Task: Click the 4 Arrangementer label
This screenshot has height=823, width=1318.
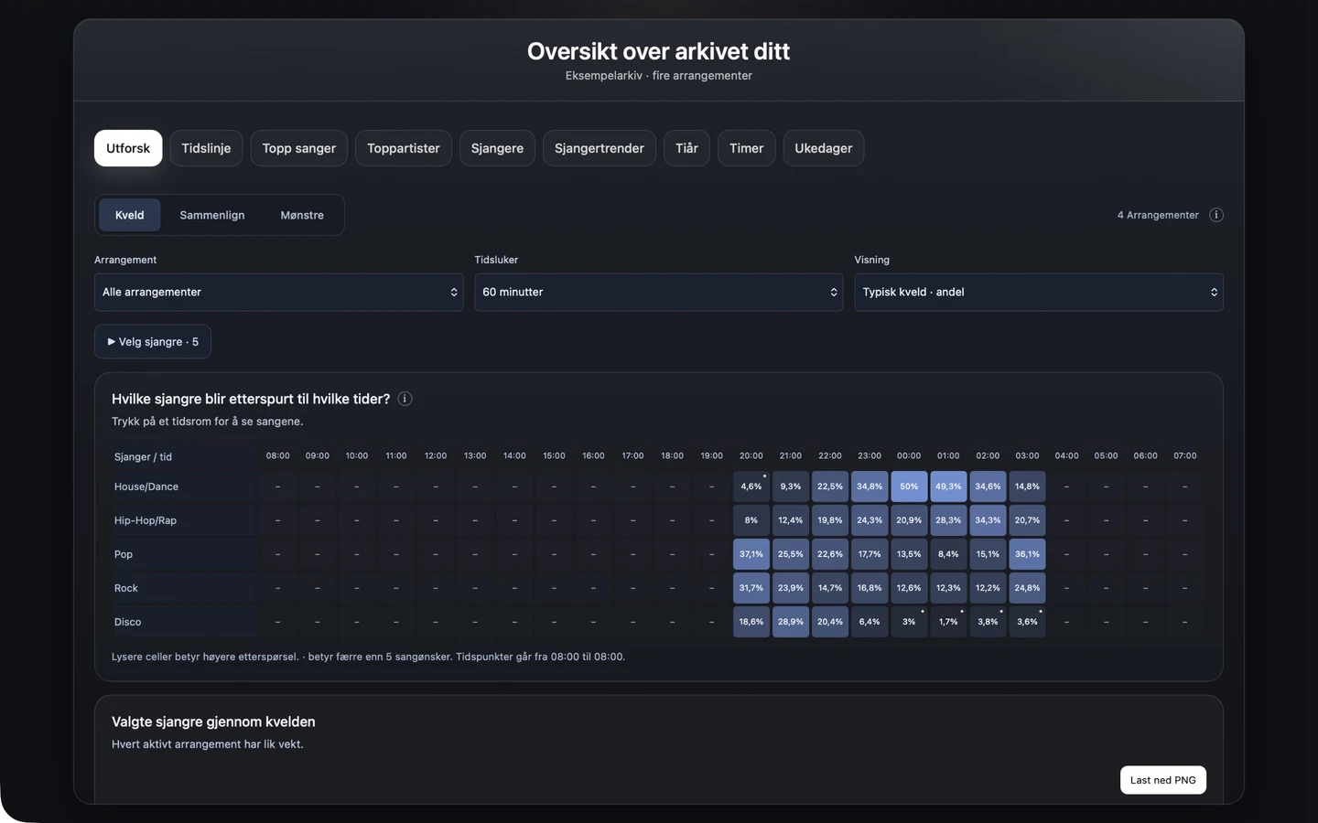Action: pos(1158,215)
